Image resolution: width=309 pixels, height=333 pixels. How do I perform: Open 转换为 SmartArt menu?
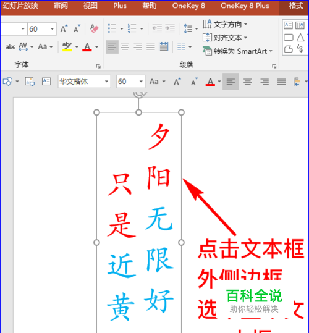click(x=237, y=51)
